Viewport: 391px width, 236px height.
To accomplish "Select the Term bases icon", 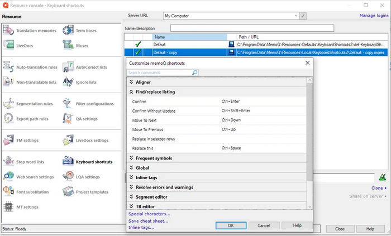I will [x=69, y=31].
